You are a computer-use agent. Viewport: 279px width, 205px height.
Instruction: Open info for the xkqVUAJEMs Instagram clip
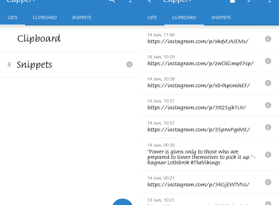[x=268, y=39]
